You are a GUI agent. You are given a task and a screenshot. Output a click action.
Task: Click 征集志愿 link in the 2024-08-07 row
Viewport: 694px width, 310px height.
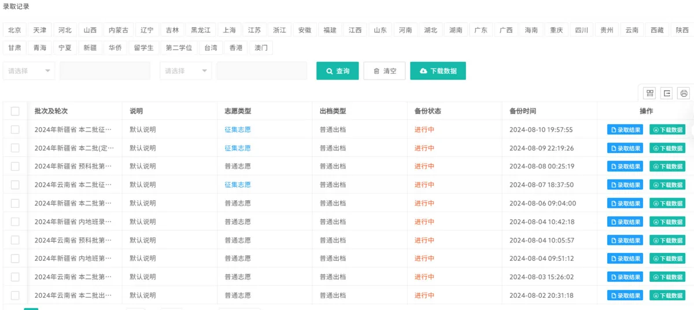tap(238, 185)
